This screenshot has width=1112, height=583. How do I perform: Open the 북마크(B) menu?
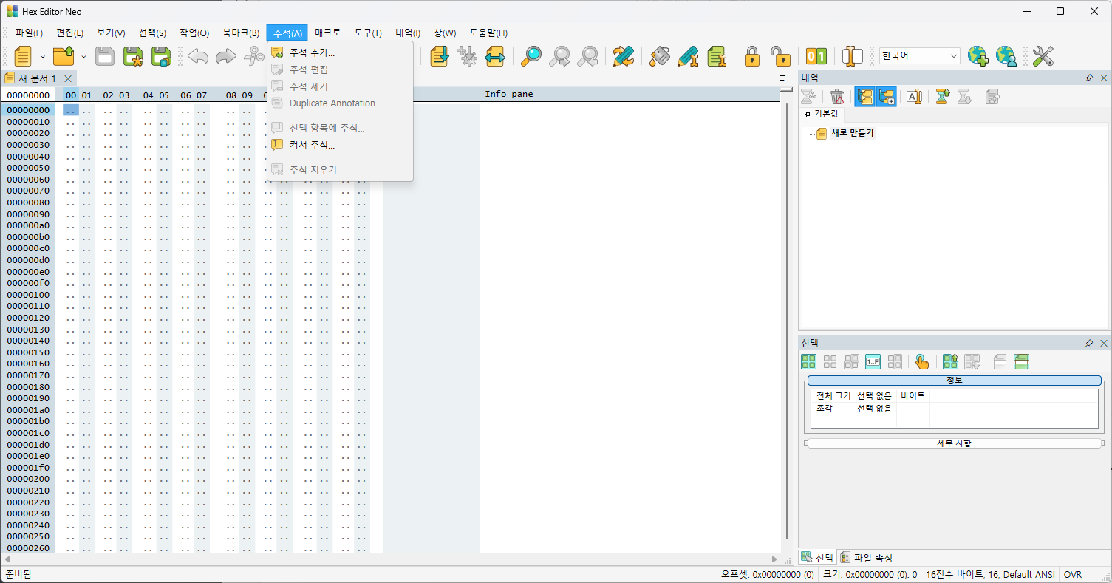pyautogui.click(x=241, y=33)
